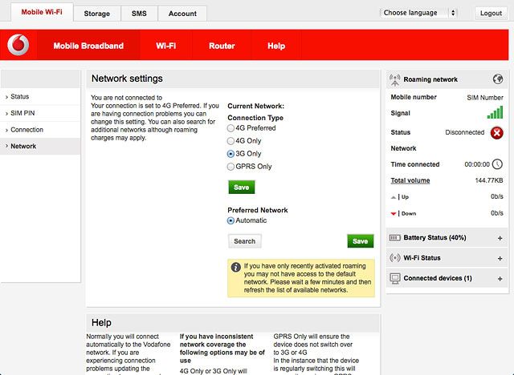Select 4G Preferred connection type
Viewport: 514px width, 375px height.
(x=230, y=128)
